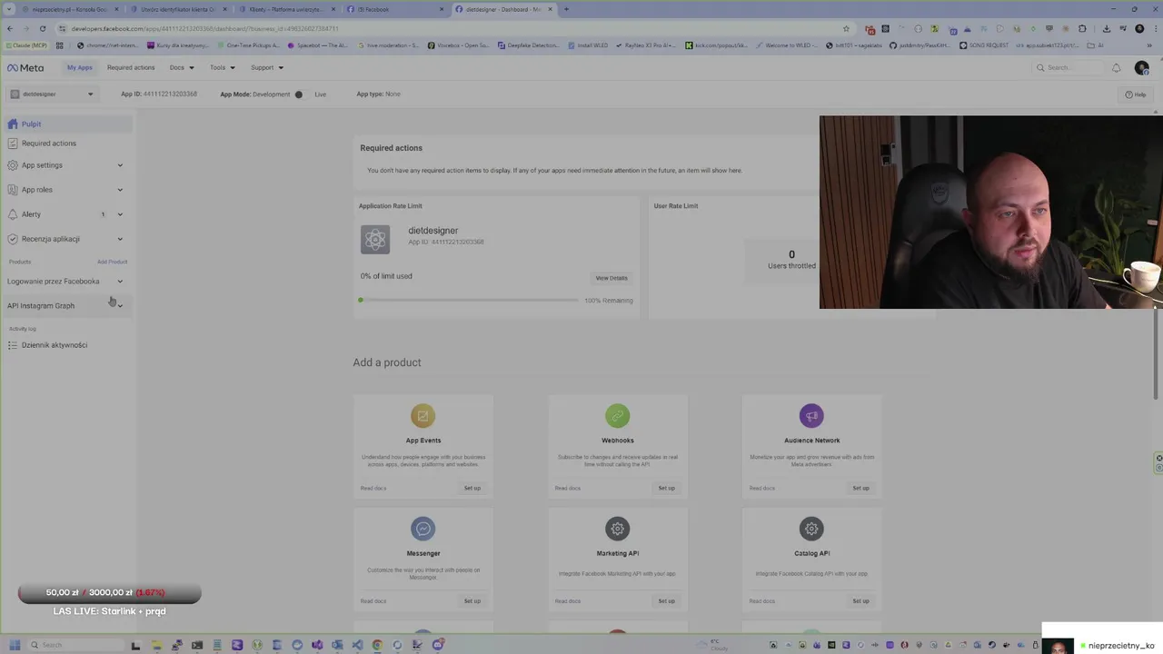Open the Support dropdown menu
Viewport: 1163px width, 654px height.
coord(267,67)
